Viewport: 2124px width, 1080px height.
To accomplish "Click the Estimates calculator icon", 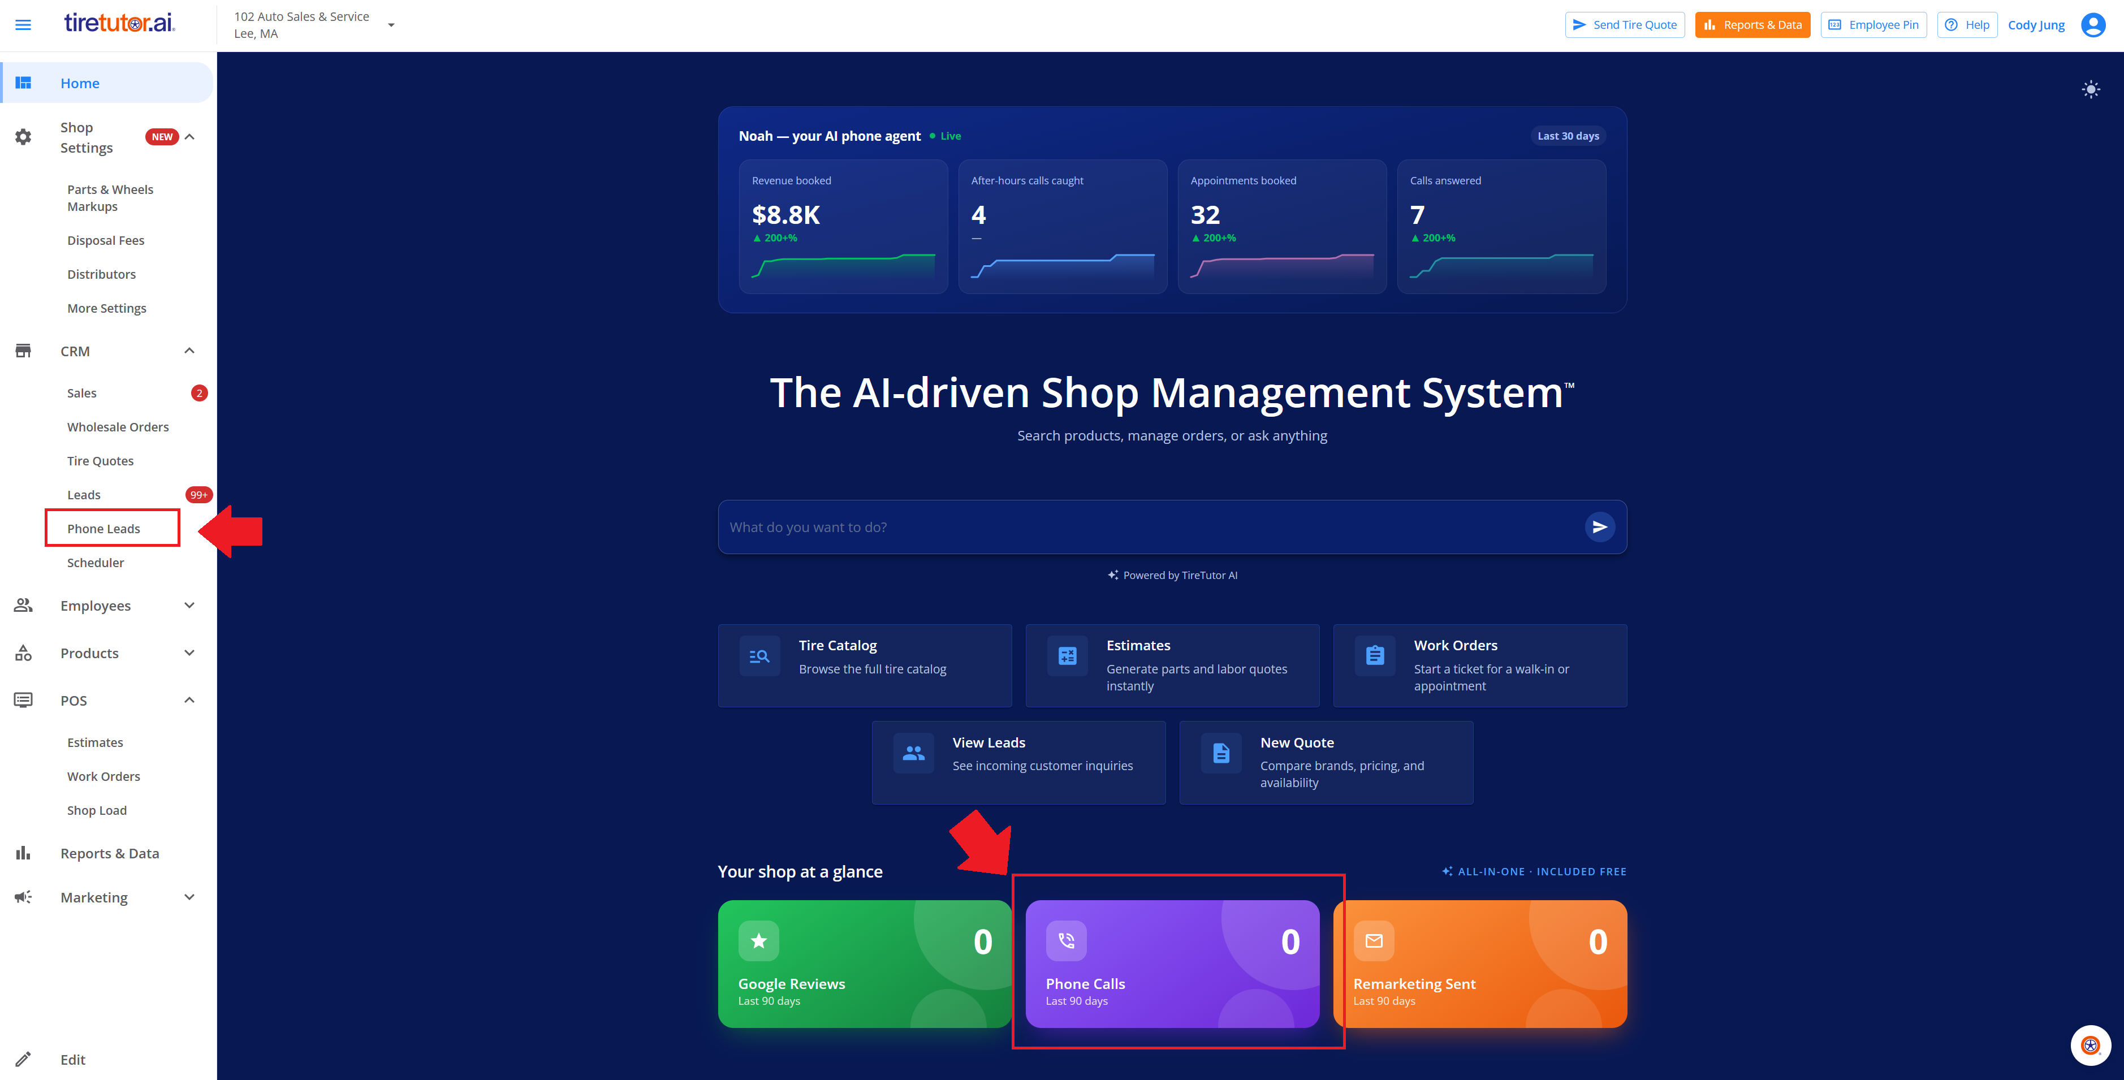I will (x=1067, y=656).
